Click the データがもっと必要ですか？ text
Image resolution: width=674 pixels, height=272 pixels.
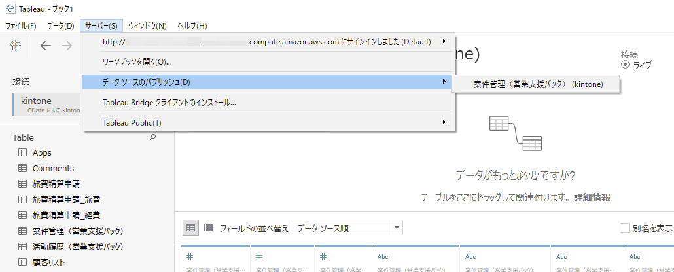click(x=516, y=176)
